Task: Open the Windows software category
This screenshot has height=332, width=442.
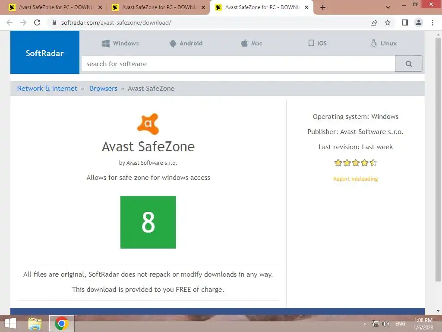Action: coord(120,43)
